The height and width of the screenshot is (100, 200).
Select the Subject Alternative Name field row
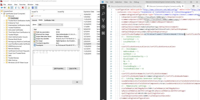click(x=55, y=37)
